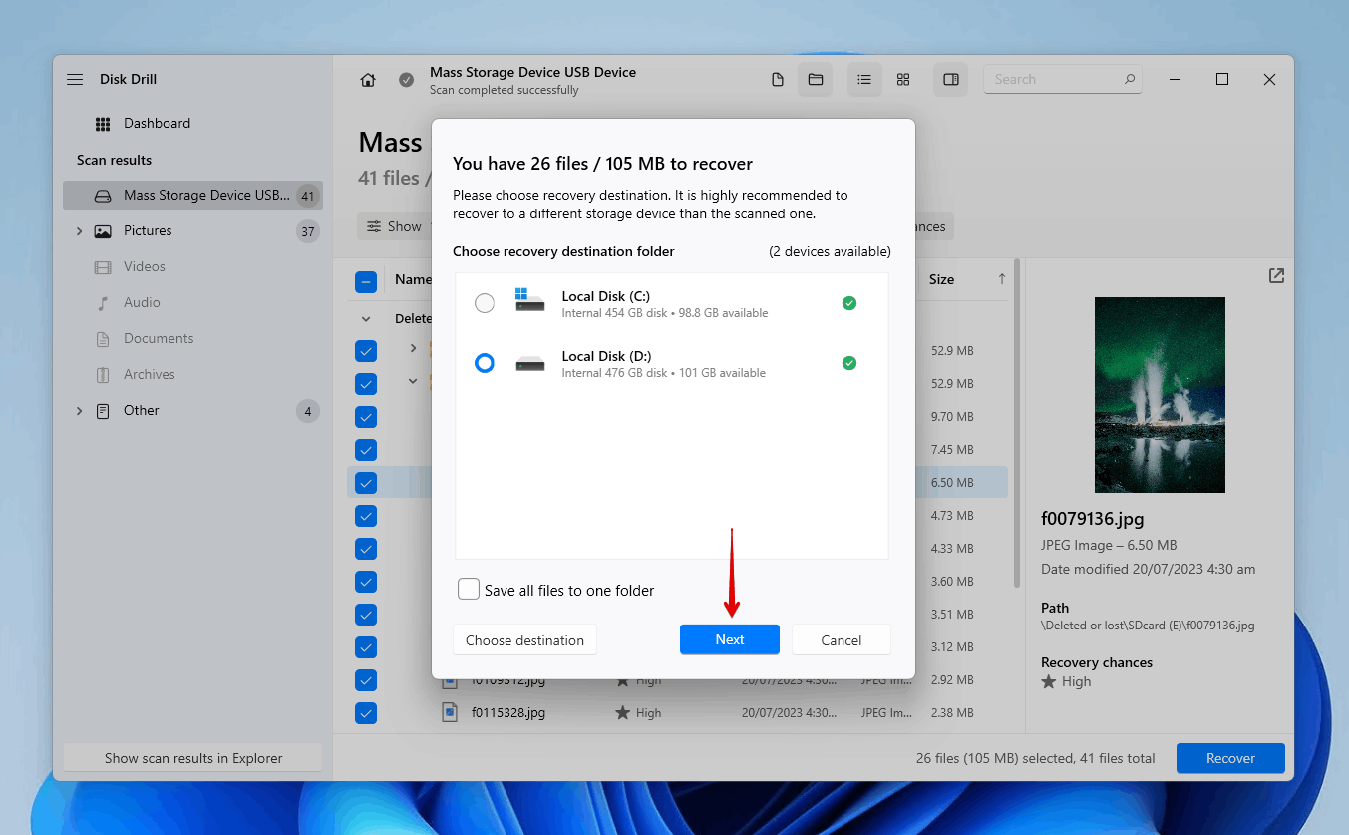Viewport: 1349px width, 835px height.
Task: Expand the Pictures category
Action: pyautogui.click(x=79, y=231)
